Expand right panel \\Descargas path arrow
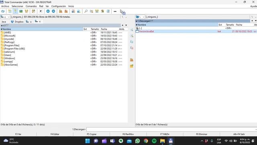Screen dimensions: 257x145 [137, 21]
